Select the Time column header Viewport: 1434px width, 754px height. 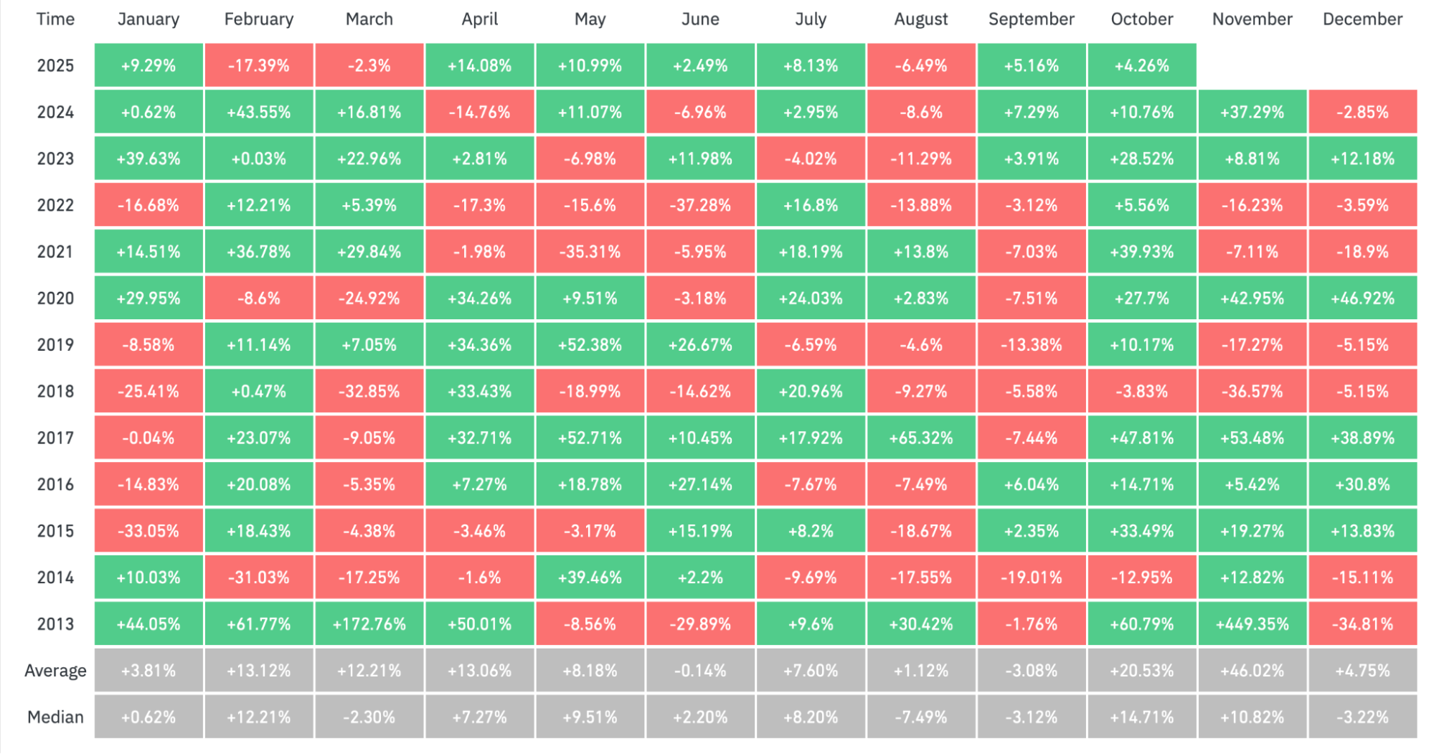click(x=55, y=19)
